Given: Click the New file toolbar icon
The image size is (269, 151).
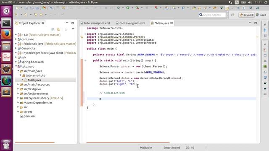Looking at the screenshot, I should click(17, 8).
